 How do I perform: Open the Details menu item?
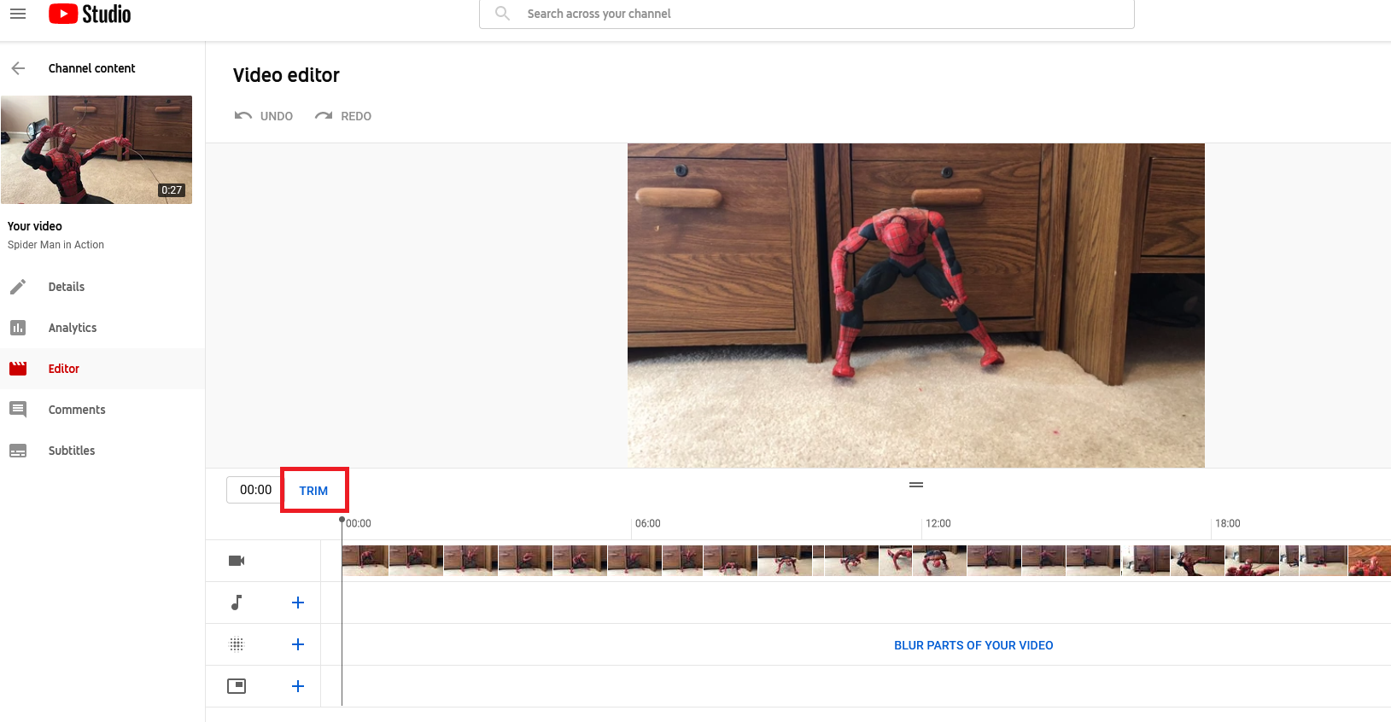point(67,287)
